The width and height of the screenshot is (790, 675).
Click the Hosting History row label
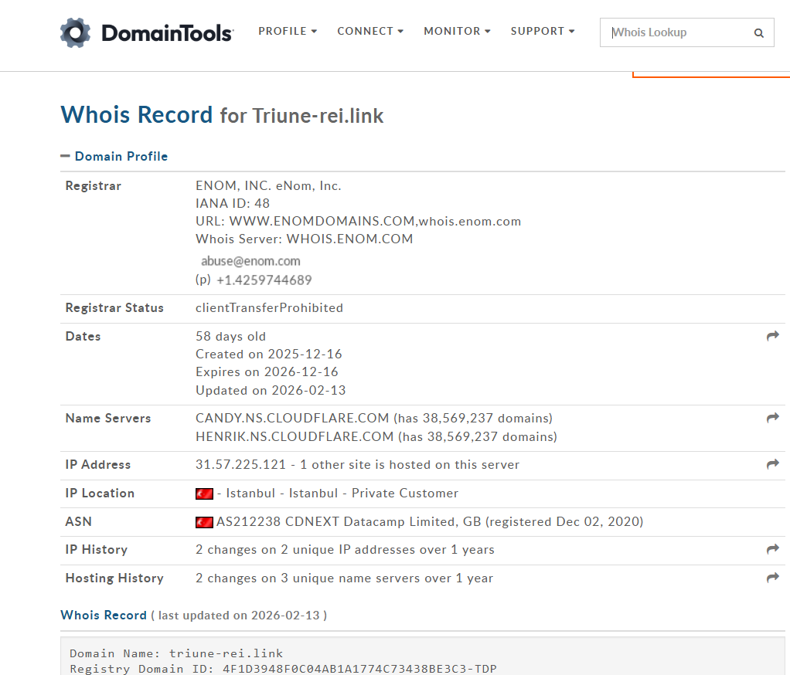[114, 578]
